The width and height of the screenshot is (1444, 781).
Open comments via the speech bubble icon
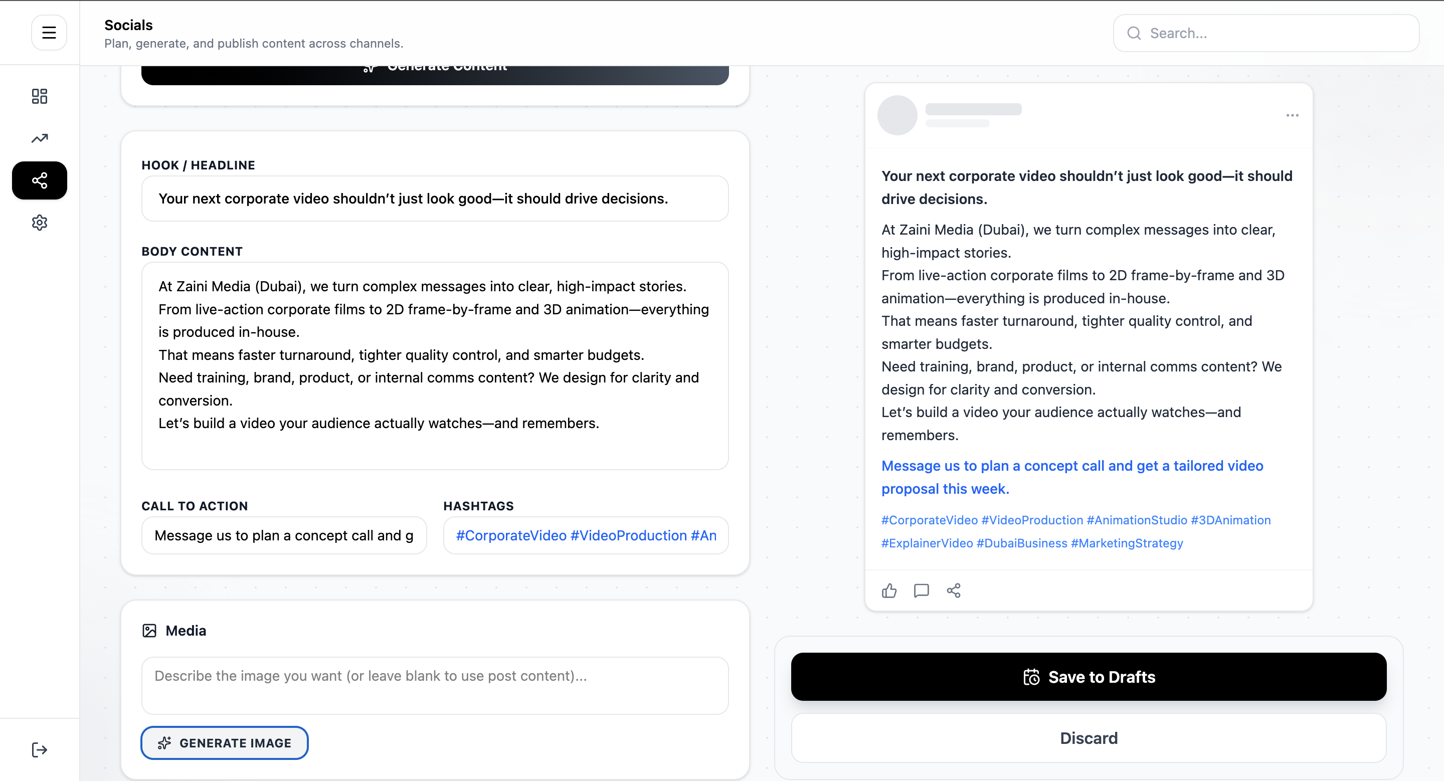[921, 591]
